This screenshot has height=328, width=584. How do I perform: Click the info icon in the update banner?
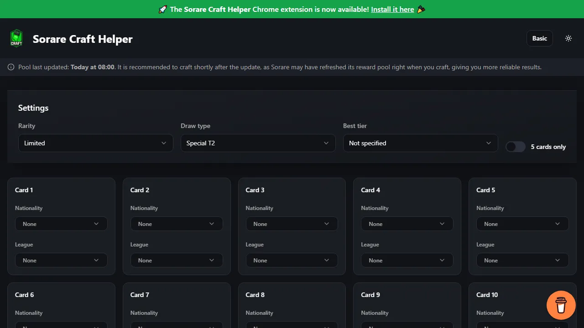click(x=10, y=67)
